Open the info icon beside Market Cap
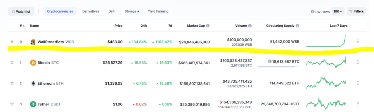This screenshot has height=112, width=374. 208,26
